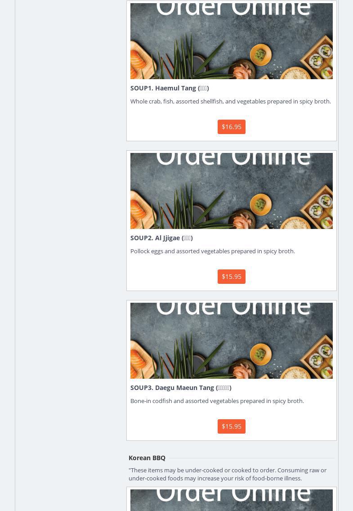
Task: Click the banner image above Haemul Tang
Action: coord(232,41)
